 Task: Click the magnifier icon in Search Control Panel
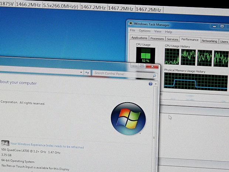(155, 75)
